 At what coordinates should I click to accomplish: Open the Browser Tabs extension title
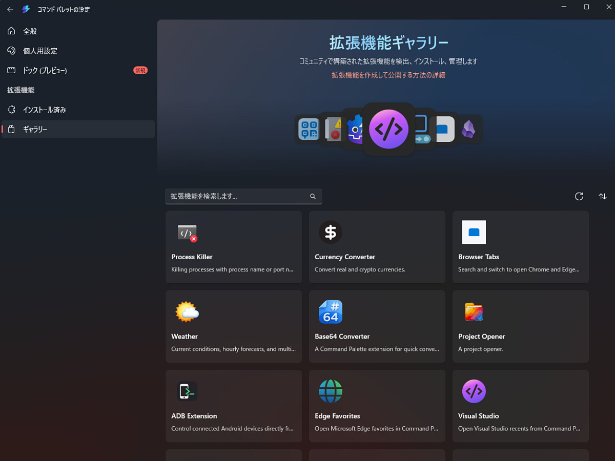[x=479, y=257]
